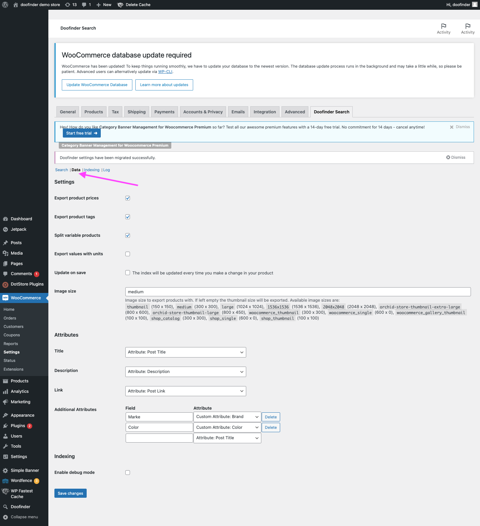Click the Tools wrench icon
The height and width of the screenshot is (526, 480).
[x=5, y=446]
